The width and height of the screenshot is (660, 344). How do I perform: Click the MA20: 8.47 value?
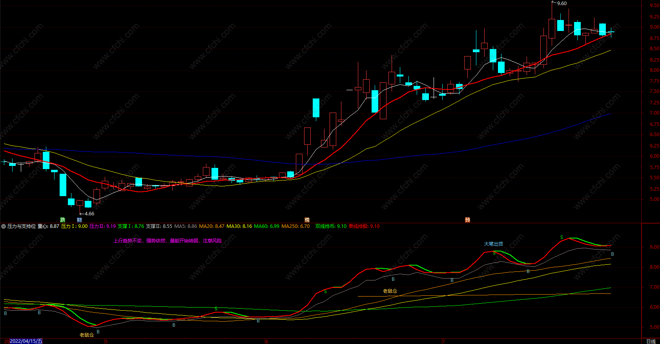pyautogui.click(x=212, y=226)
